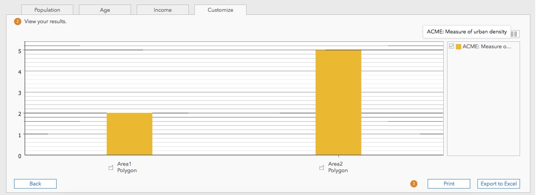Export results to Excel
536x195 pixels.
tap(498, 184)
